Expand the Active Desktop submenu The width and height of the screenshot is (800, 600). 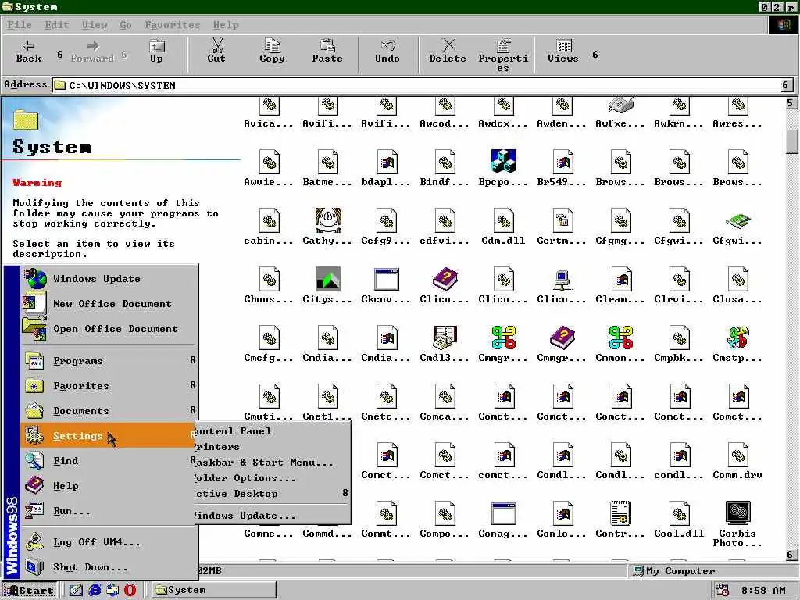tap(271, 494)
